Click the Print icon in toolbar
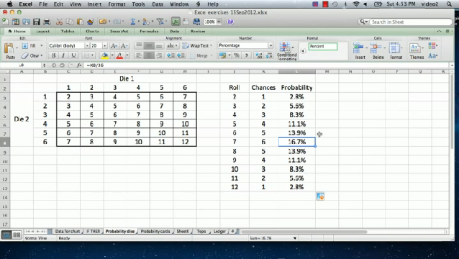 (x=47, y=22)
